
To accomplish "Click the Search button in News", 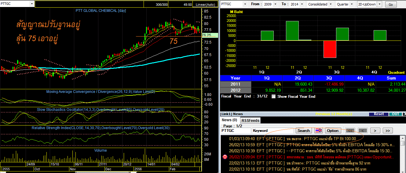I will point(304,130).
